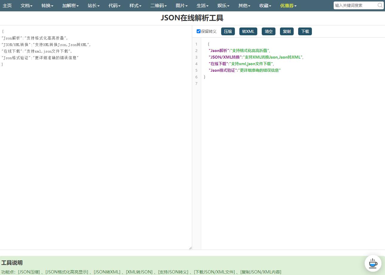Expand the 文档 dropdown menu
This screenshot has width=385, height=275.
[26, 6]
